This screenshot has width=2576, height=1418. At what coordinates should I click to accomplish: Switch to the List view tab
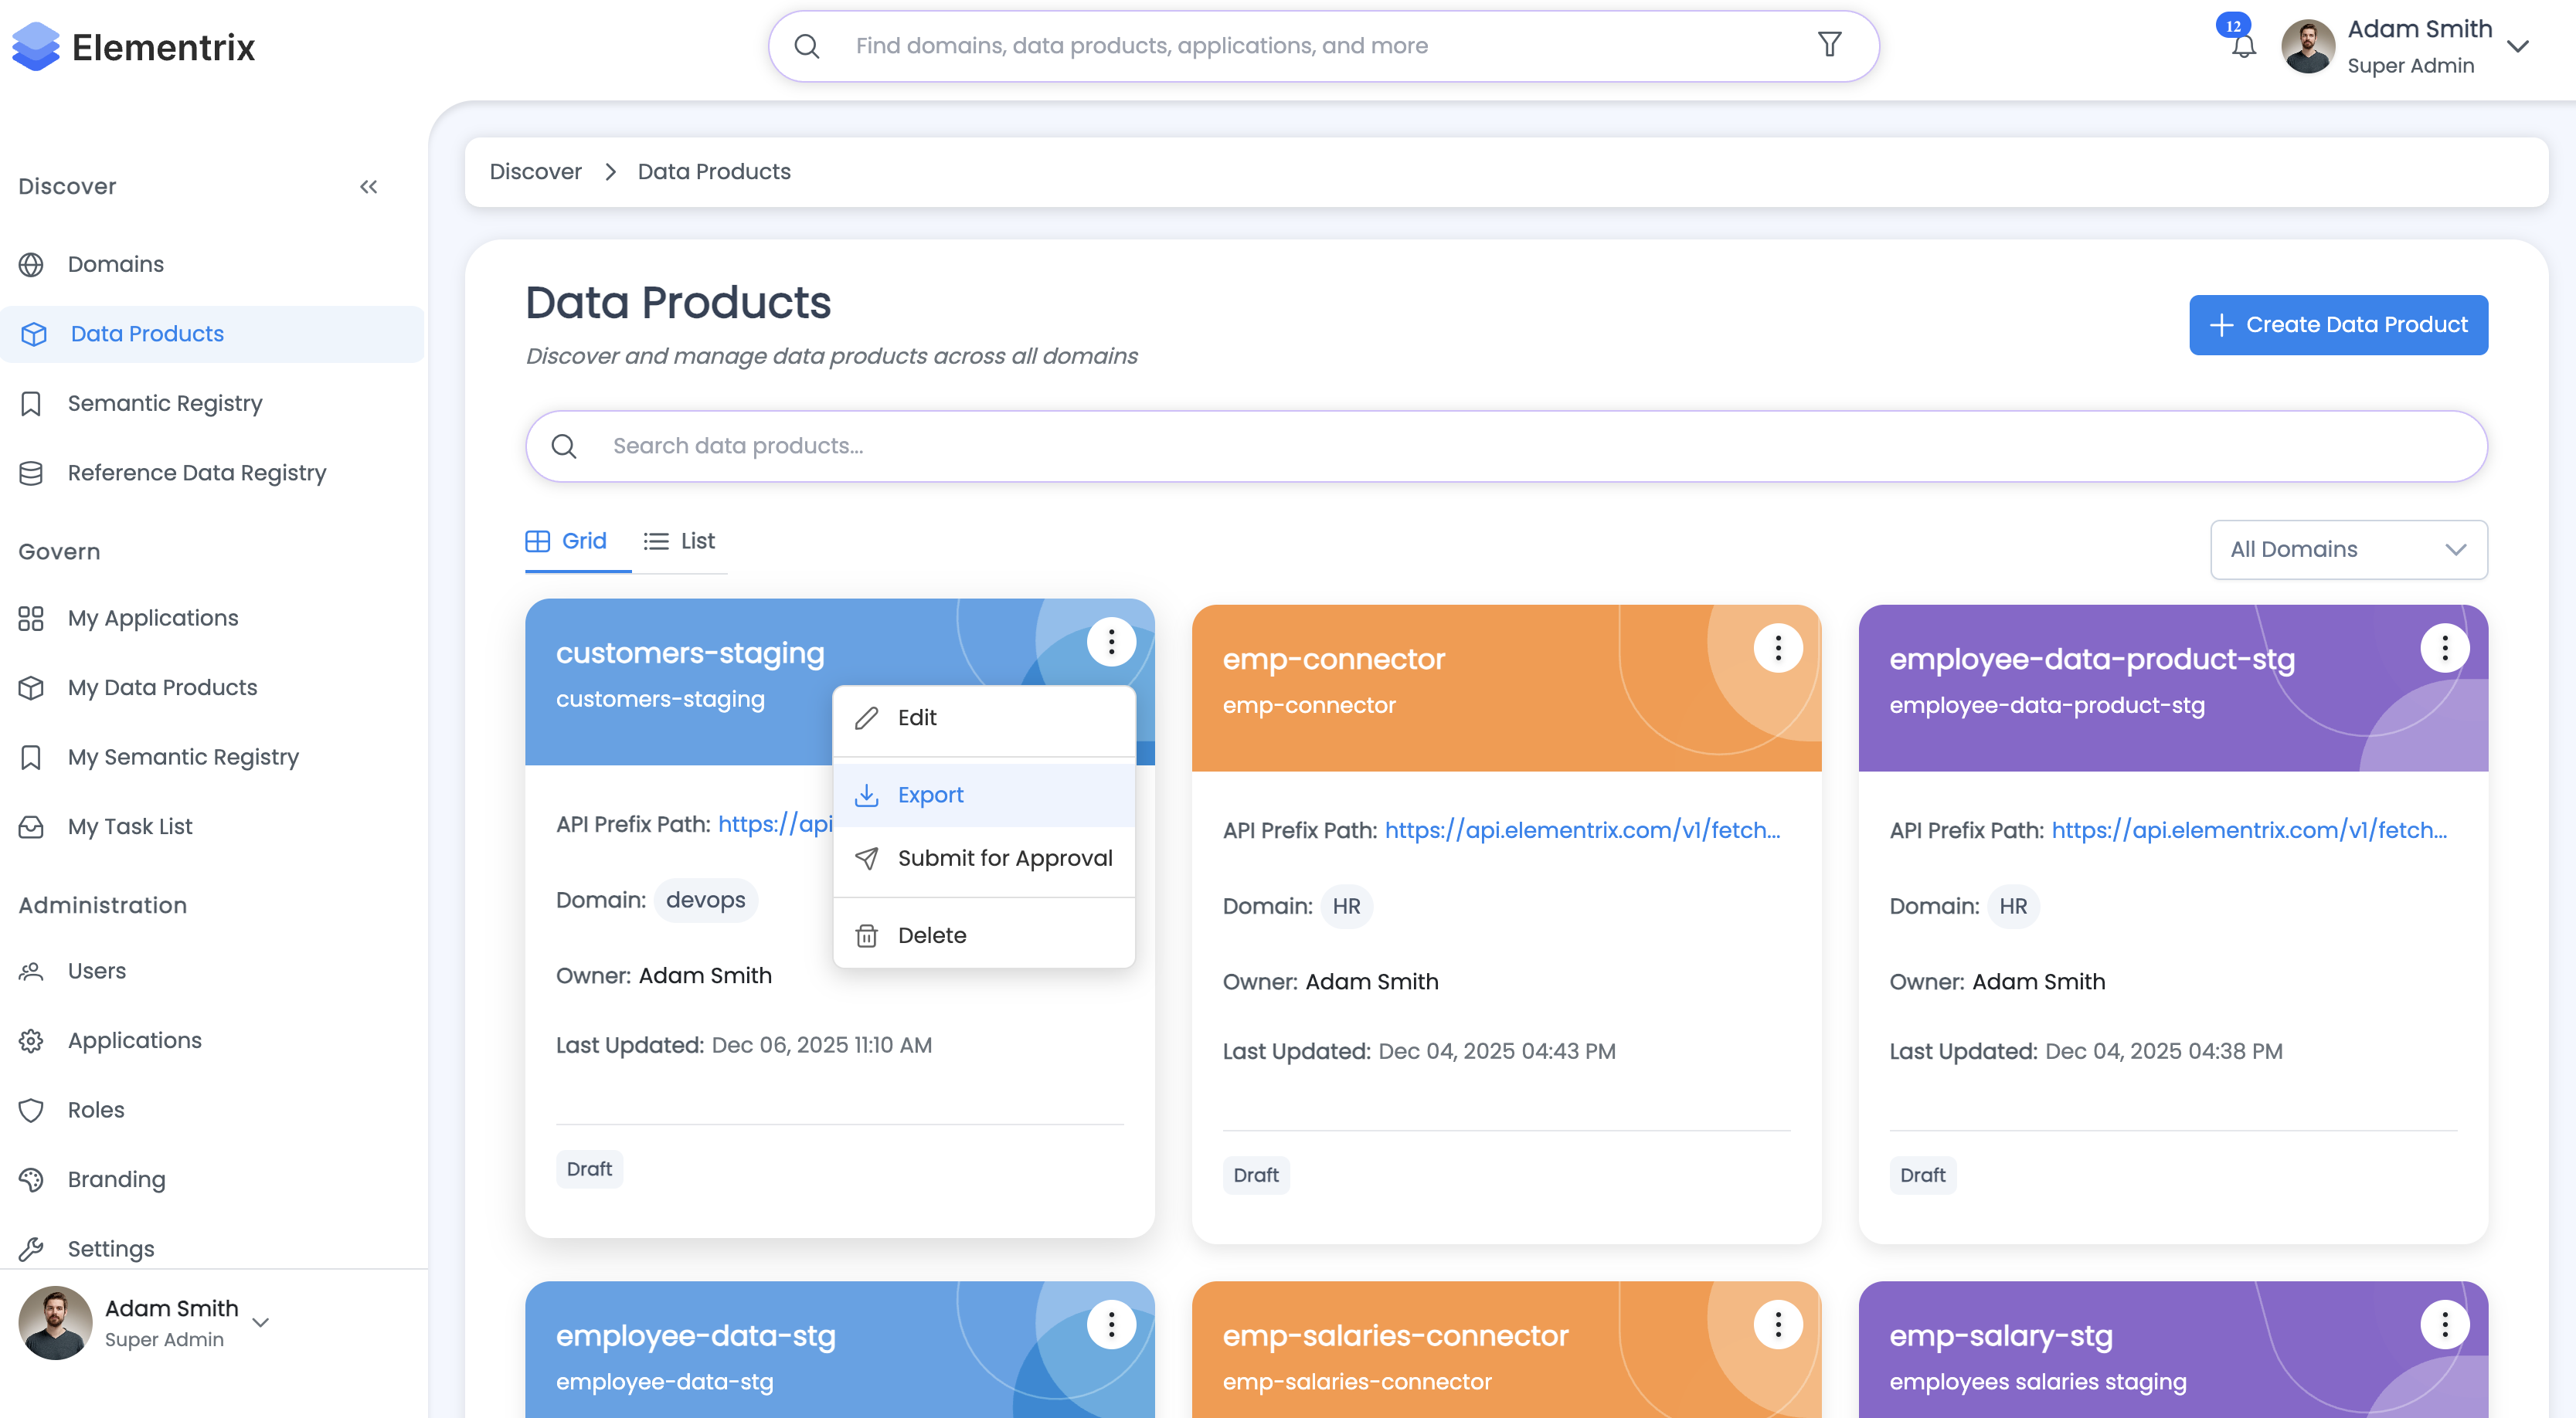click(679, 541)
